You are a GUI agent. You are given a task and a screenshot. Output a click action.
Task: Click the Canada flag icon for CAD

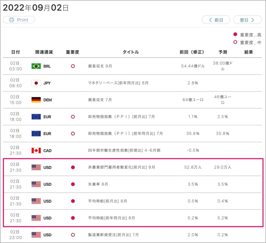36,150
